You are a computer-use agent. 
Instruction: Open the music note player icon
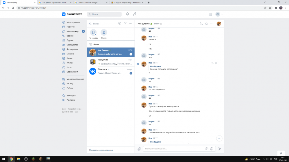[x=135, y=14]
